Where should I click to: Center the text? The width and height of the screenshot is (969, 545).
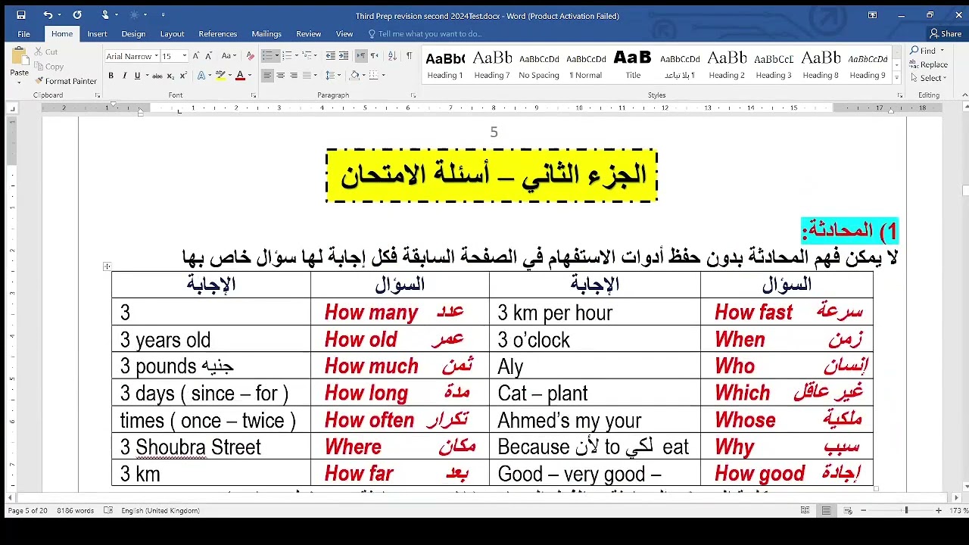(x=281, y=76)
